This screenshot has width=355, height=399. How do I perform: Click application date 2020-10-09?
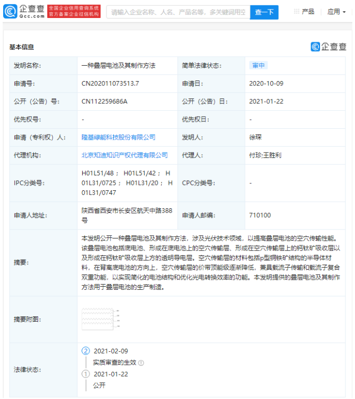tap(266, 84)
